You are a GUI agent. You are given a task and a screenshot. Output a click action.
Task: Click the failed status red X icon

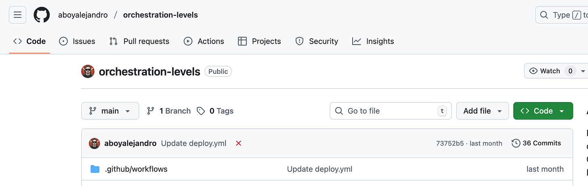point(239,143)
